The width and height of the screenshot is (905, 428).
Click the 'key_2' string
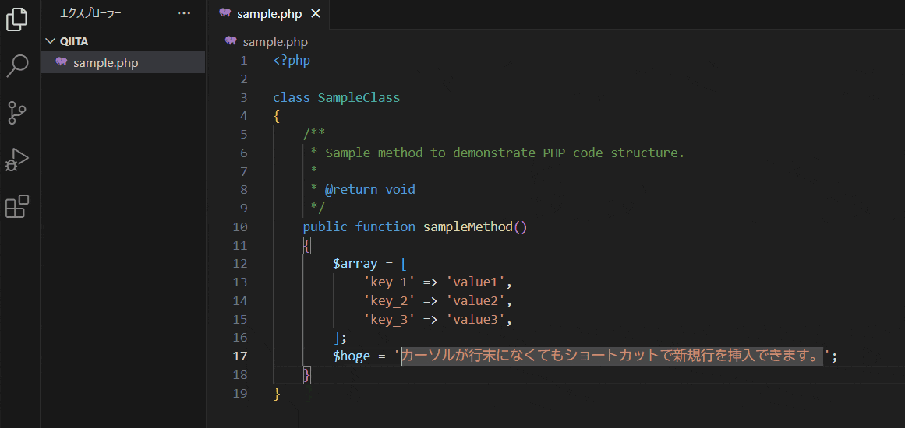(x=390, y=300)
